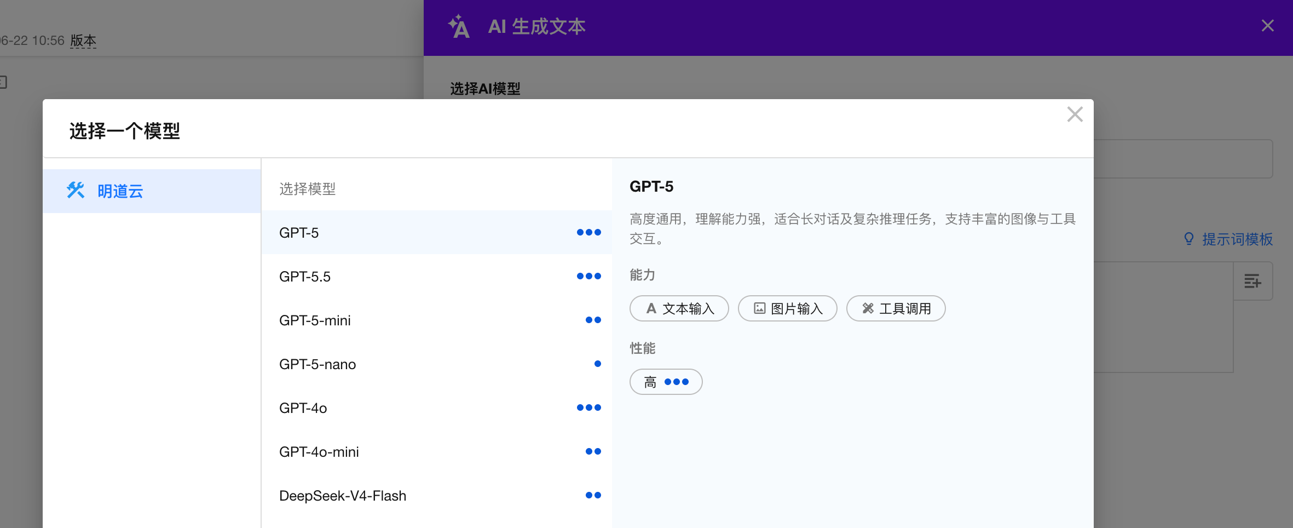Click the 性能 section label

pyautogui.click(x=642, y=348)
